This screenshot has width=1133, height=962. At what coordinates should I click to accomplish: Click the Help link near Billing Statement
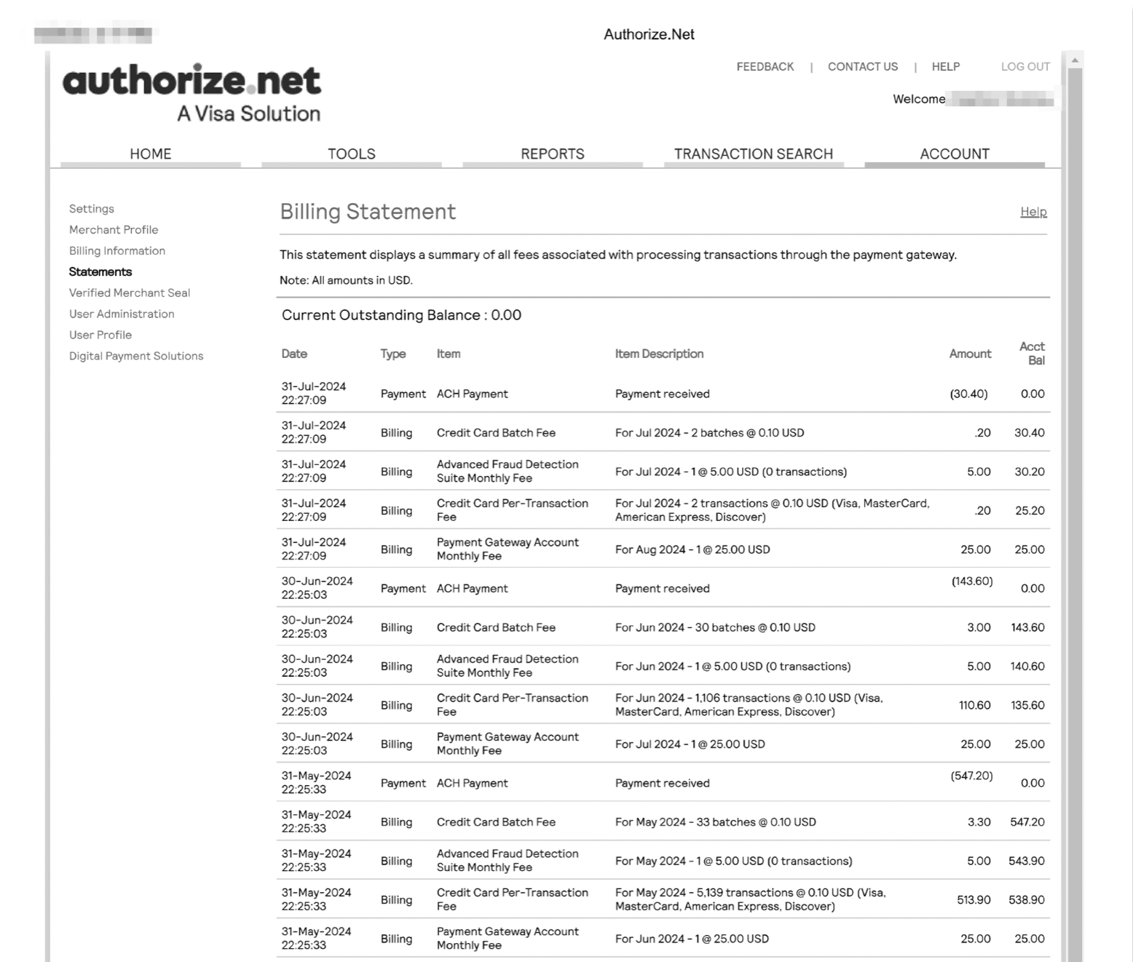pyautogui.click(x=1033, y=212)
